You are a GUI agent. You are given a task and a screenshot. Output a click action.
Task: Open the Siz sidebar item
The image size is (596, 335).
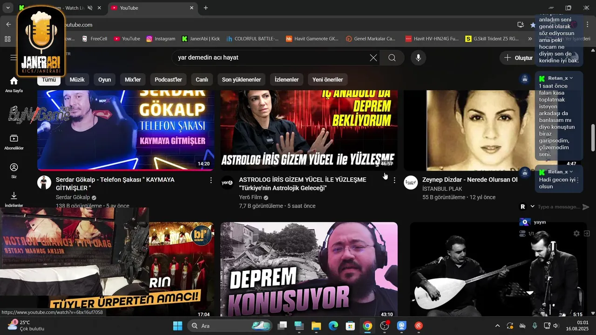point(14,171)
